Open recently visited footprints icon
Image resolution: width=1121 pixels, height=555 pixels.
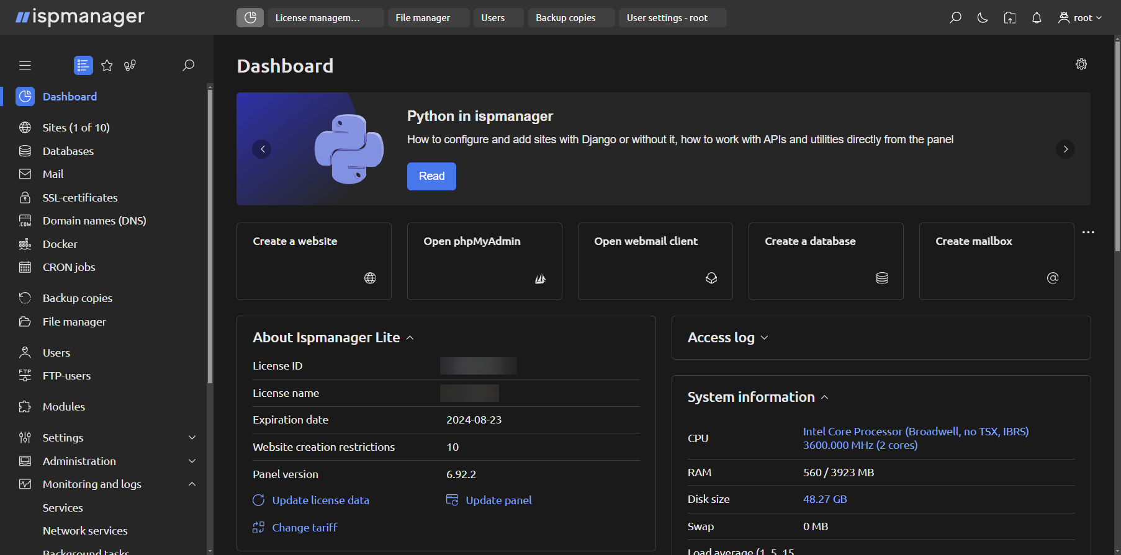coord(130,65)
